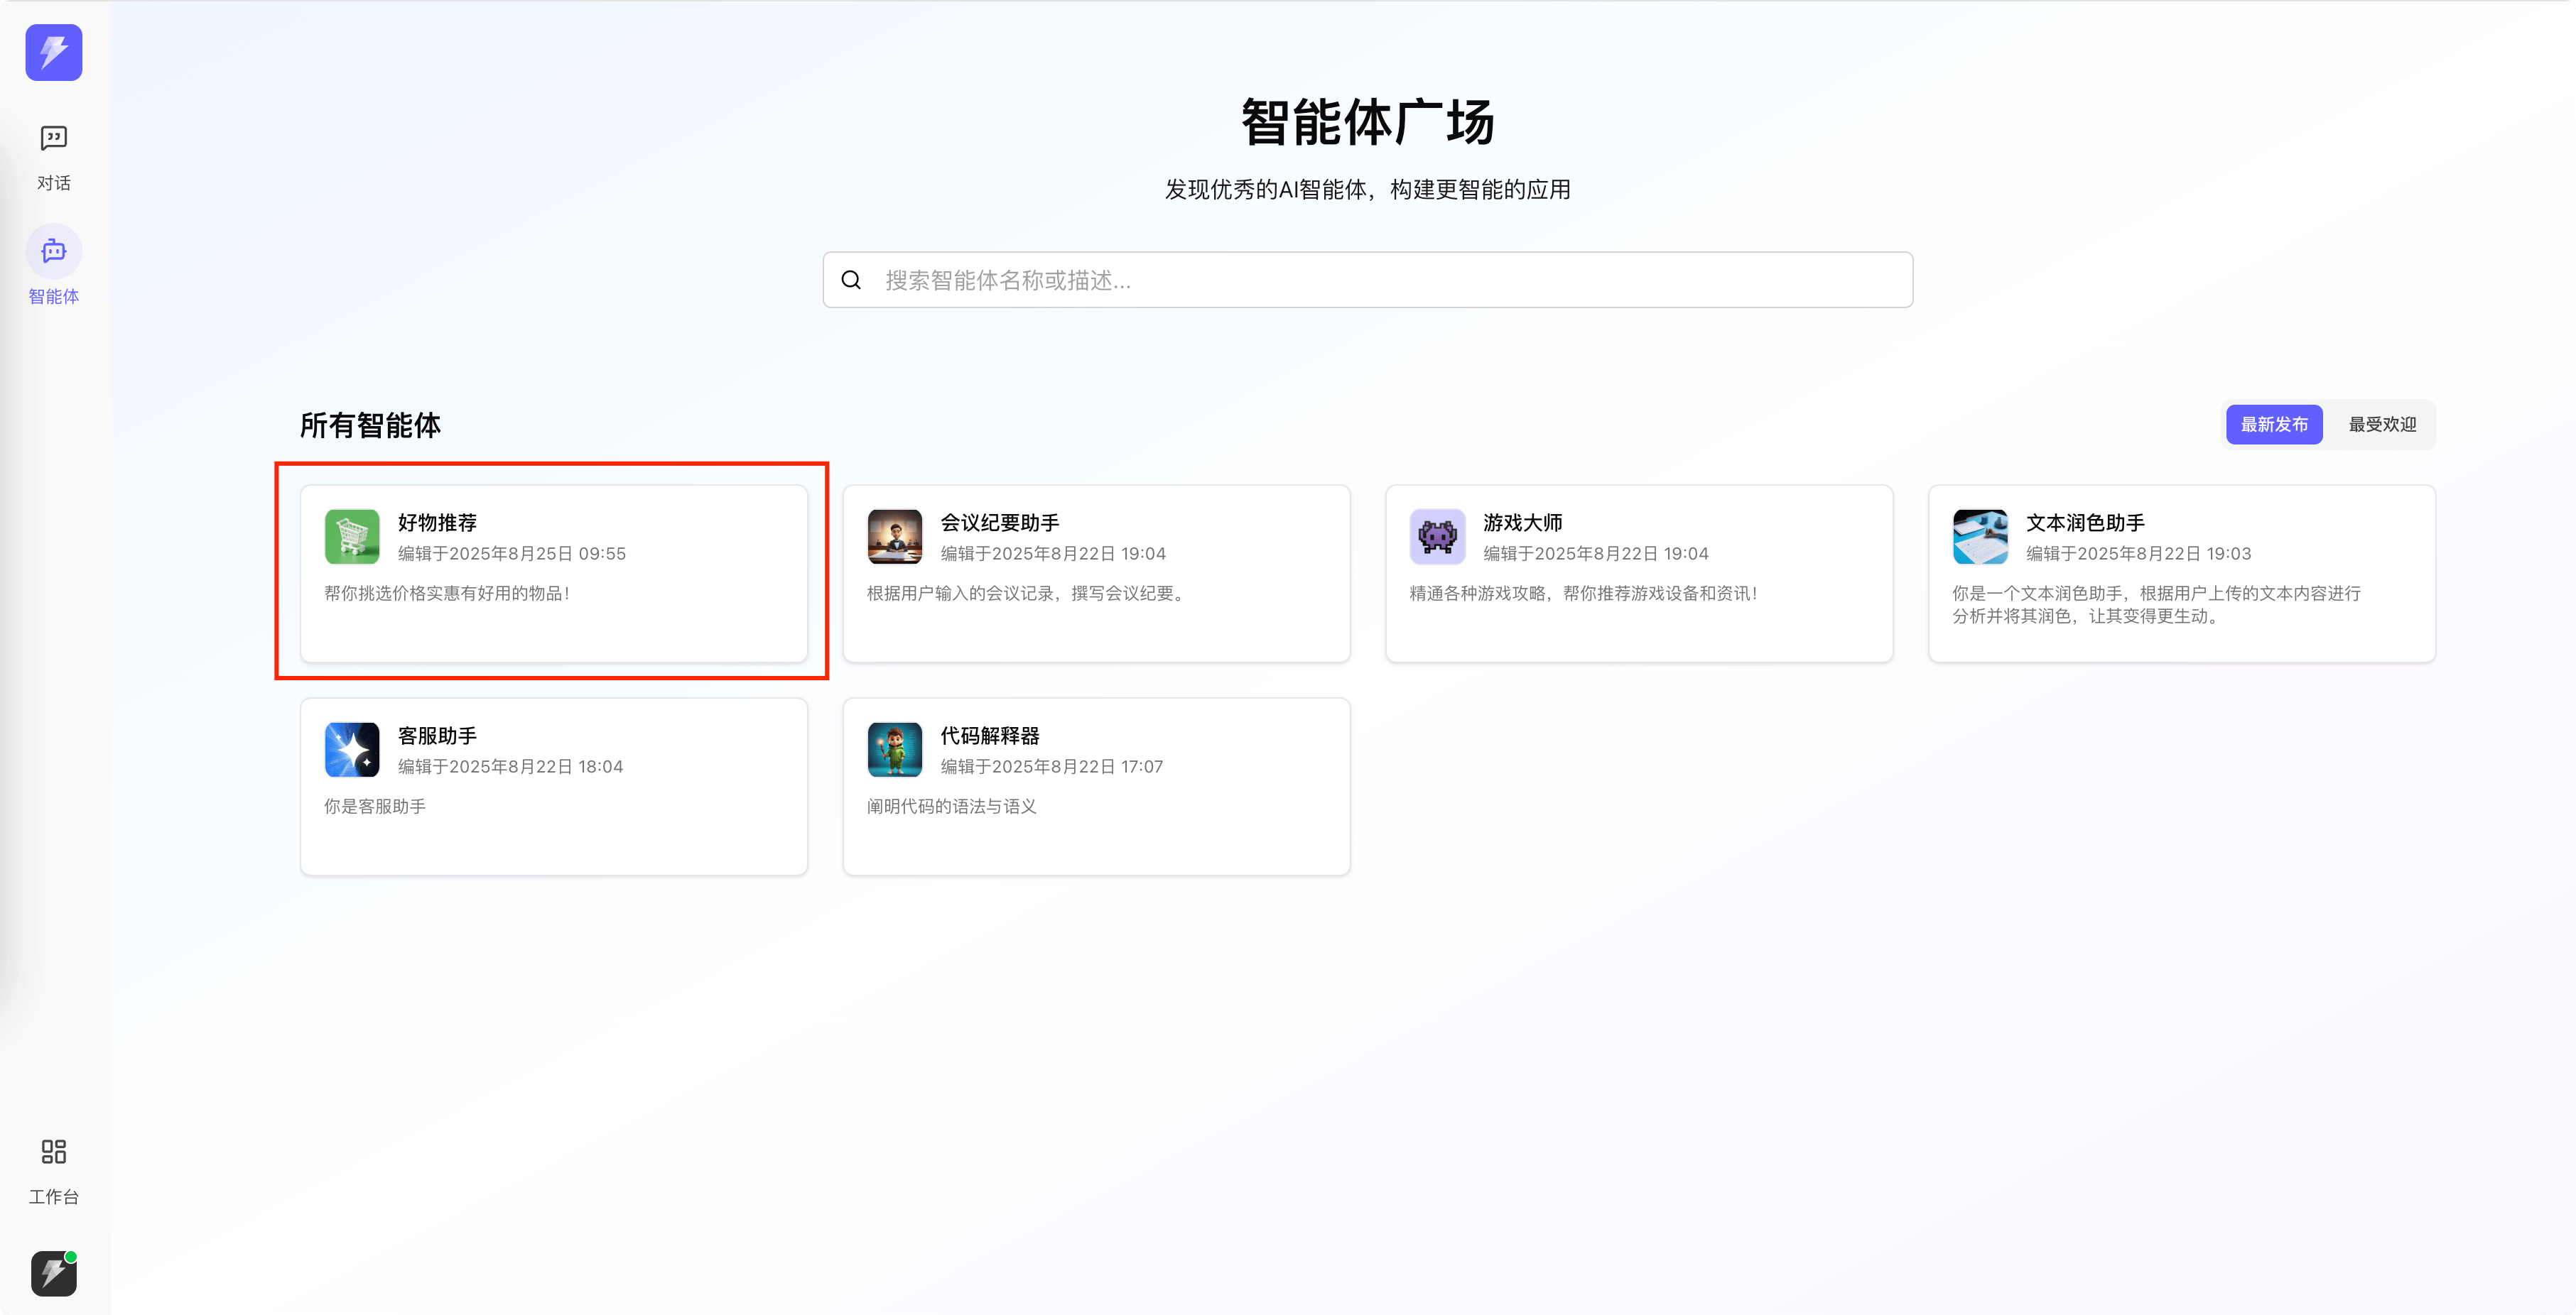The width and height of the screenshot is (2576, 1315).
Task: Click the 游戏大师 pixel monster icon
Action: coord(1437,537)
